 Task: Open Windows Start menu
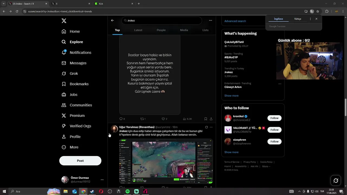[x=4, y=191]
